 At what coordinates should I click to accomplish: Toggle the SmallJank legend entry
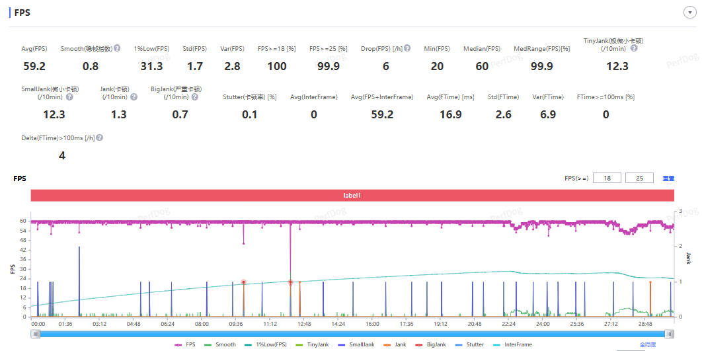pos(356,345)
